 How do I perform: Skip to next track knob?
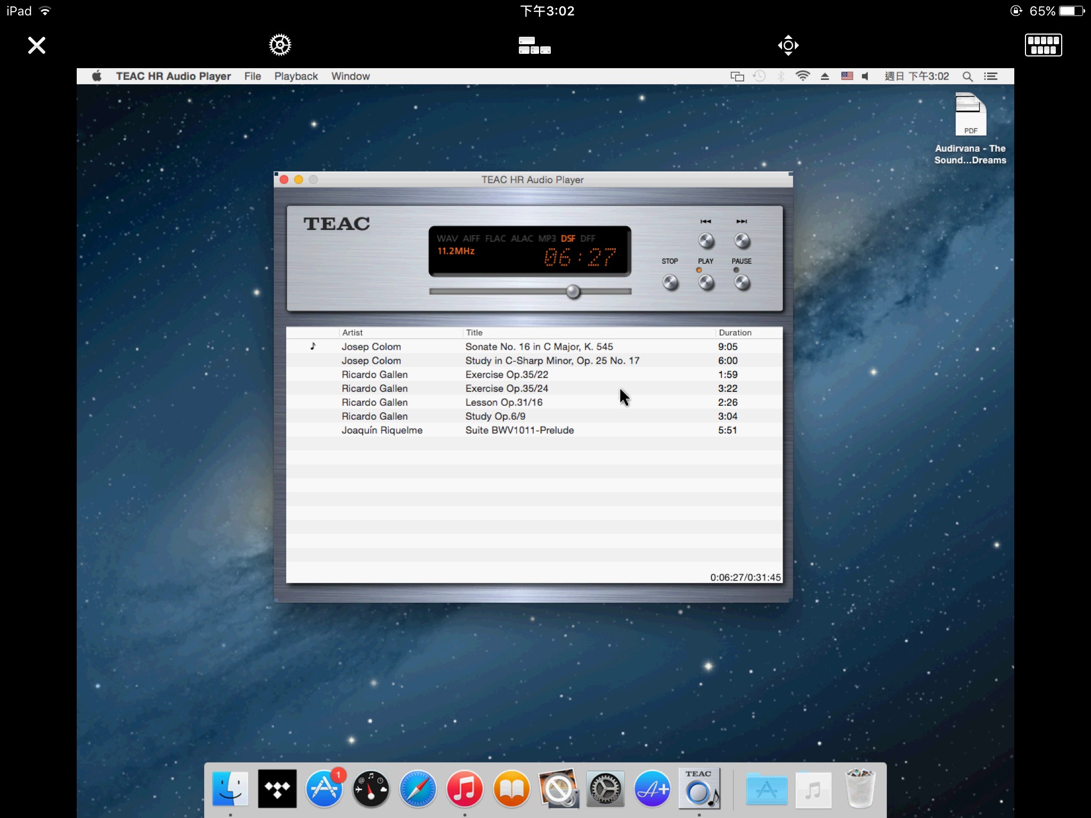pos(742,241)
